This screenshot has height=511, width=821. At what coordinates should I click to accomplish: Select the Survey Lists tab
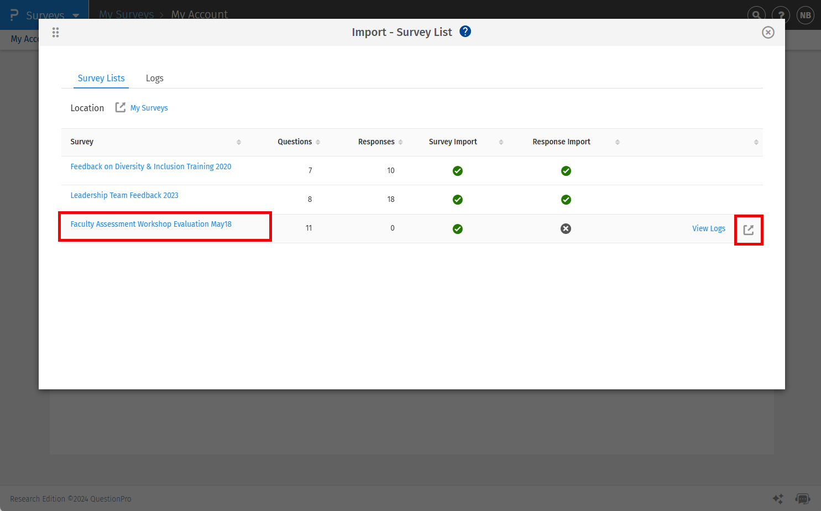click(x=101, y=79)
